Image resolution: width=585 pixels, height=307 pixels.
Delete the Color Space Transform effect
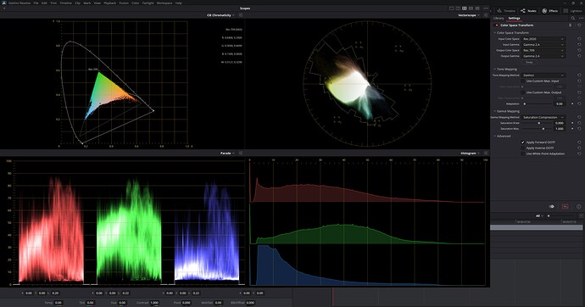570,25
